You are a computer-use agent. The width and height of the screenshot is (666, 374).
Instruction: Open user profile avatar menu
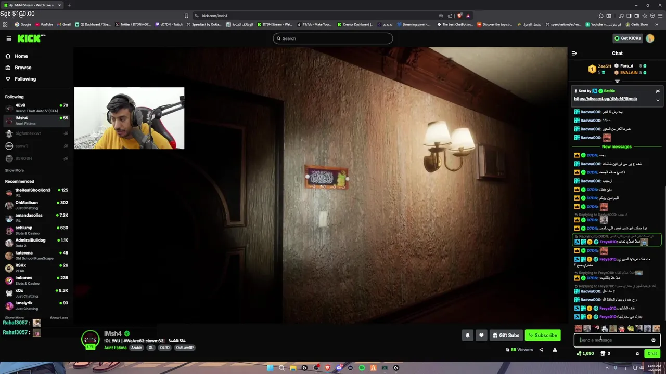point(650,38)
